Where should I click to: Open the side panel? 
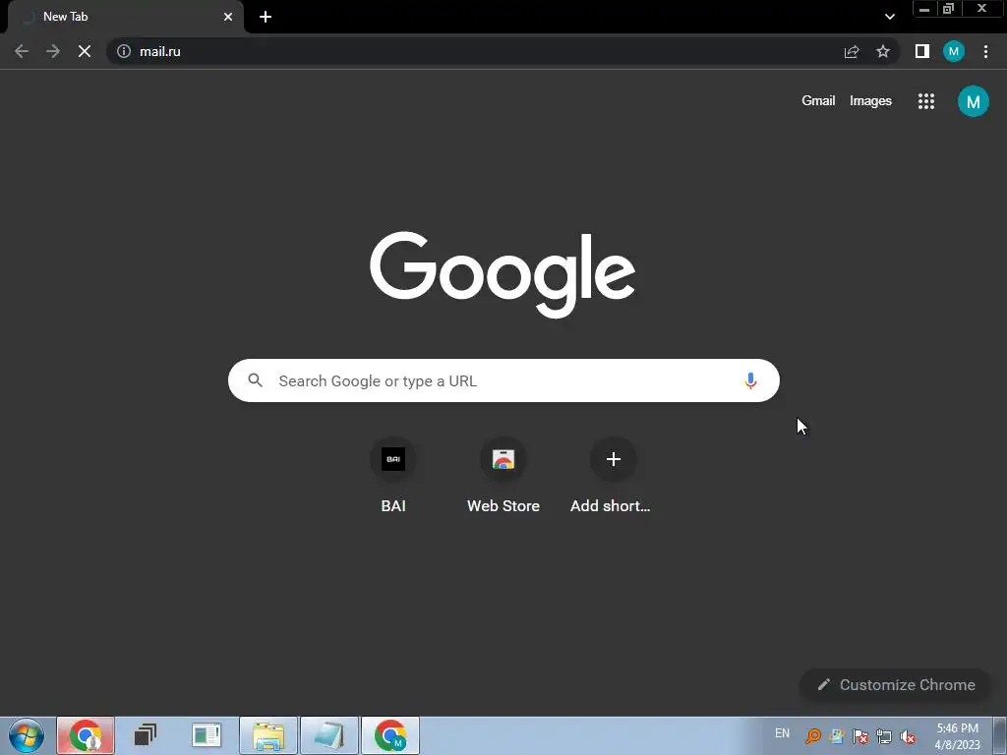pyautogui.click(x=922, y=51)
